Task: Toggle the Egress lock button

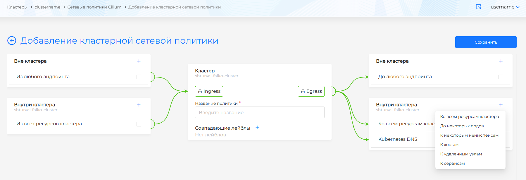Action: [x=311, y=91]
